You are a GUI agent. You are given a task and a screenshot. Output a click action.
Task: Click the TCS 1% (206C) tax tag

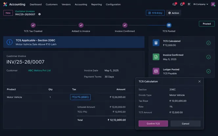[80, 97]
